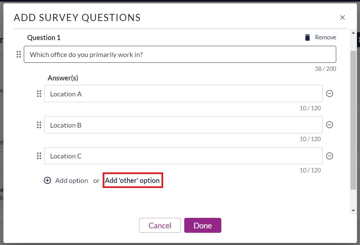Viewport: 360px width, 245px height.
Task: Remove the Location C answer with minus icon
Action: pos(329,156)
